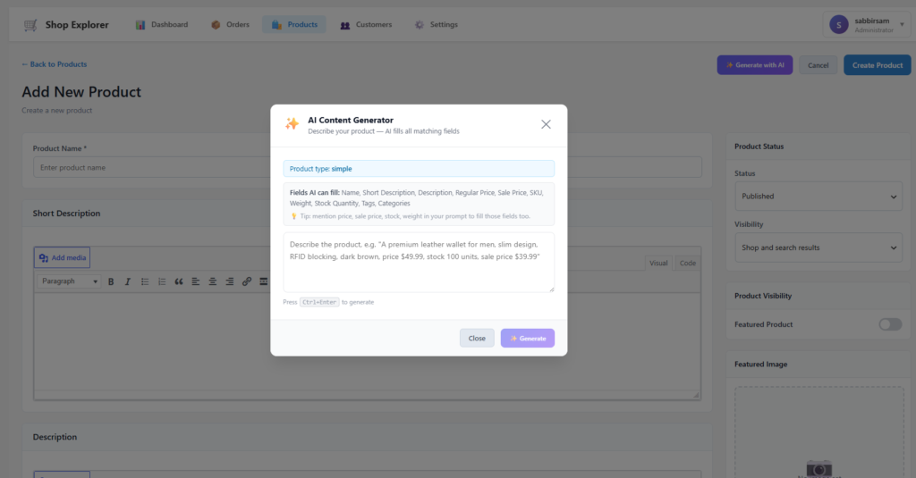Open the Paragraph format dropdown
The image size is (916, 478).
point(69,281)
